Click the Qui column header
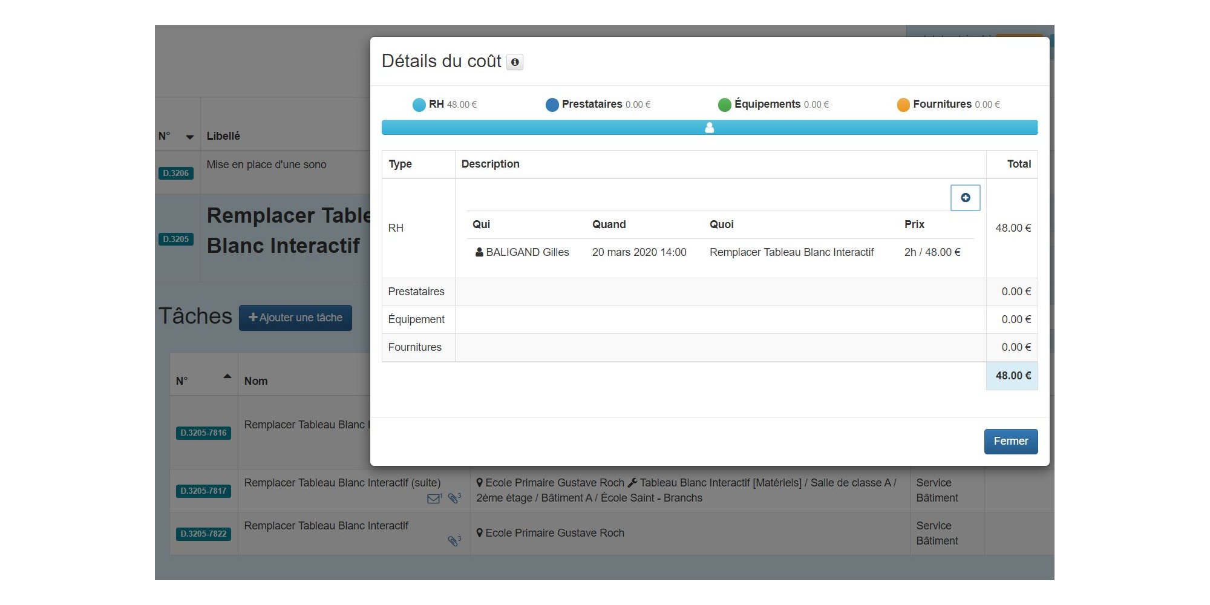The height and width of the screenshot is (605, 1210). [481, 224]
